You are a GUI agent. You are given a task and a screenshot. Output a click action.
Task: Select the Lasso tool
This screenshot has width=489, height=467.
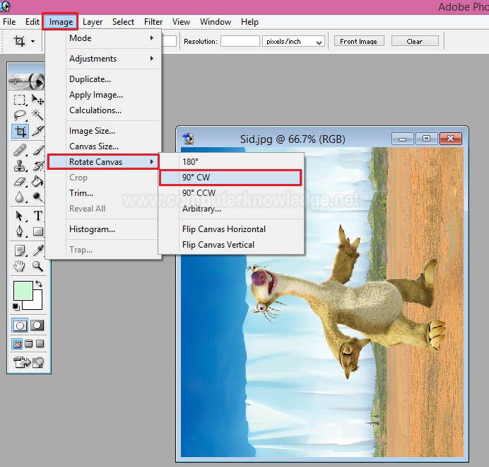20,115
